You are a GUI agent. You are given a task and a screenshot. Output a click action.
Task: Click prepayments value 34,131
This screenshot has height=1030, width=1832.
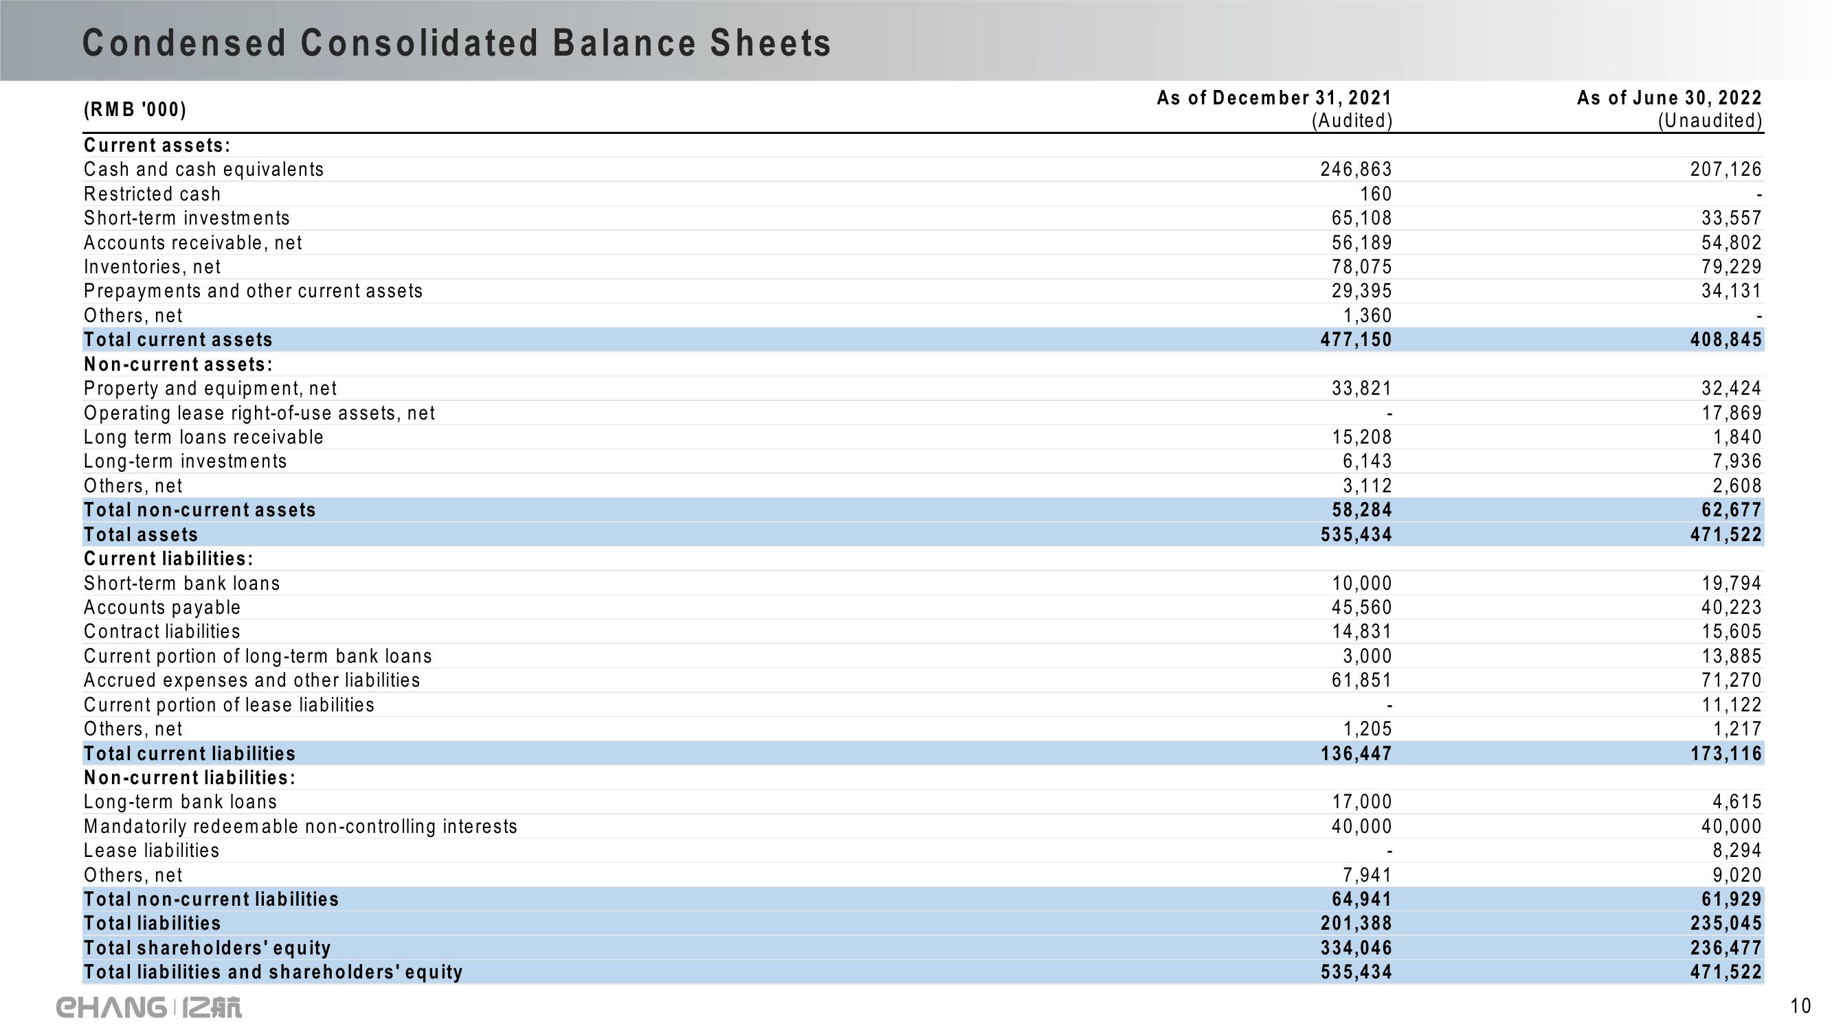tap(1732, 290)
